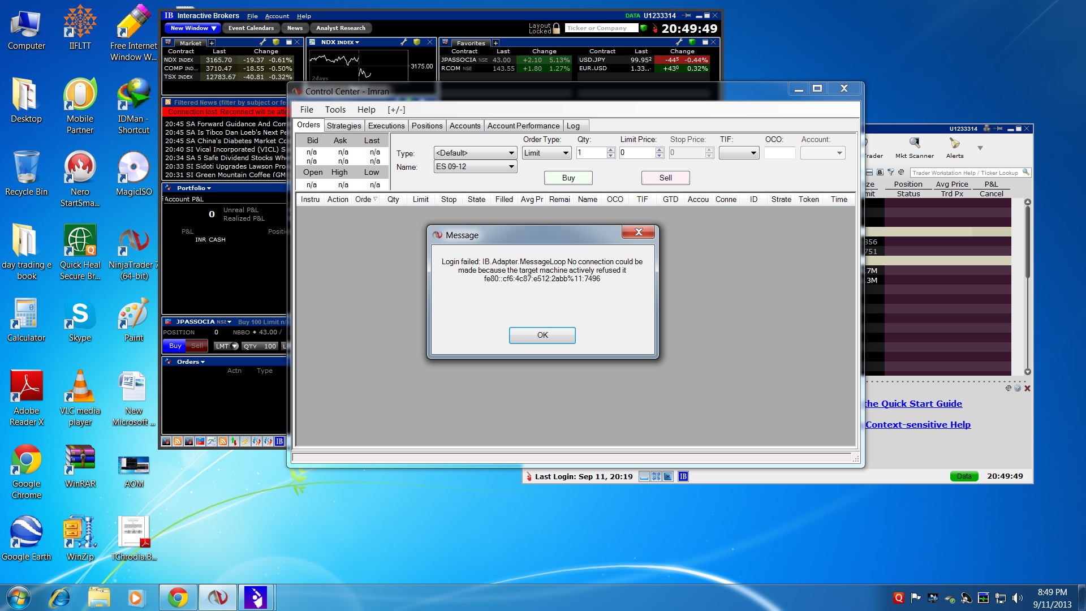Click the Layout Locked padlock icon
The width and height of the screenshot is (1086, 611).
click(556, 28)
